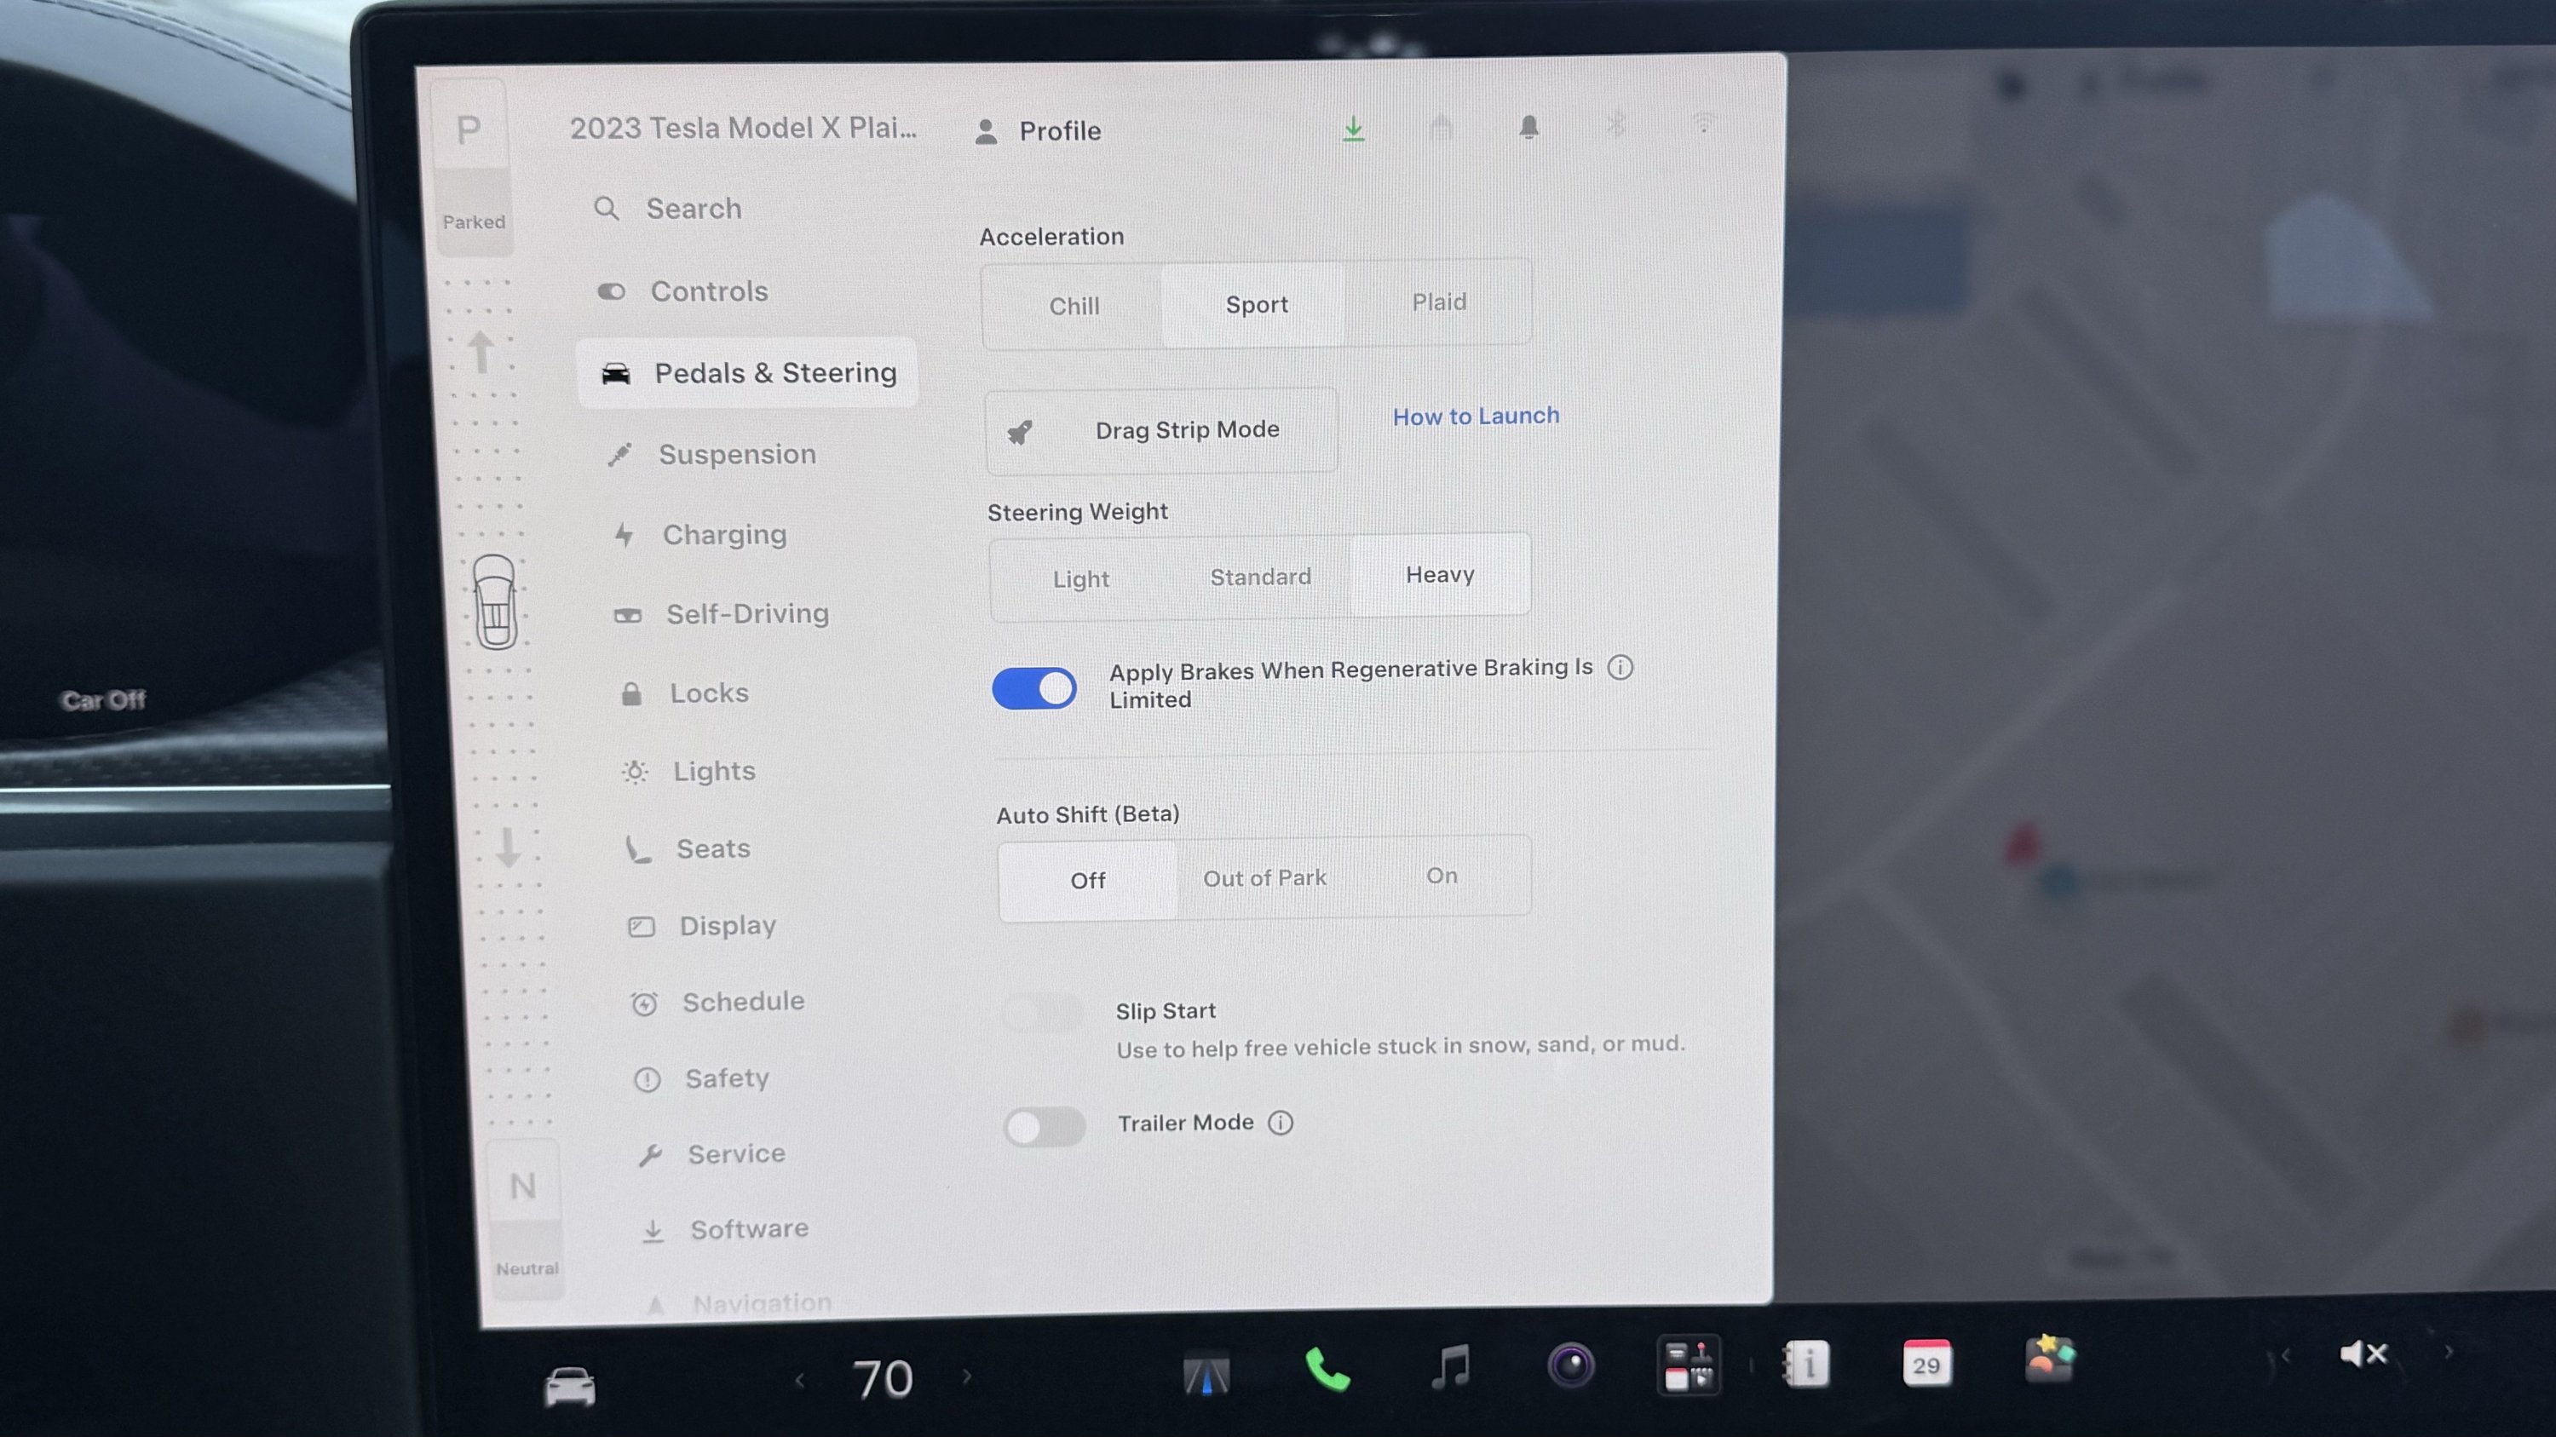Open the Music note app
Screen dimensions: 2556x1437
1451,1368
